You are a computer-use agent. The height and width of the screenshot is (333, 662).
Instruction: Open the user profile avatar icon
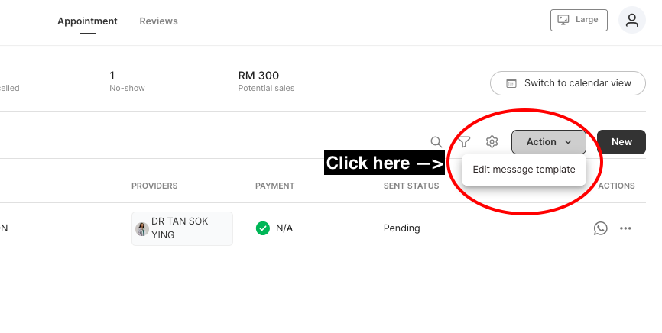632,20
